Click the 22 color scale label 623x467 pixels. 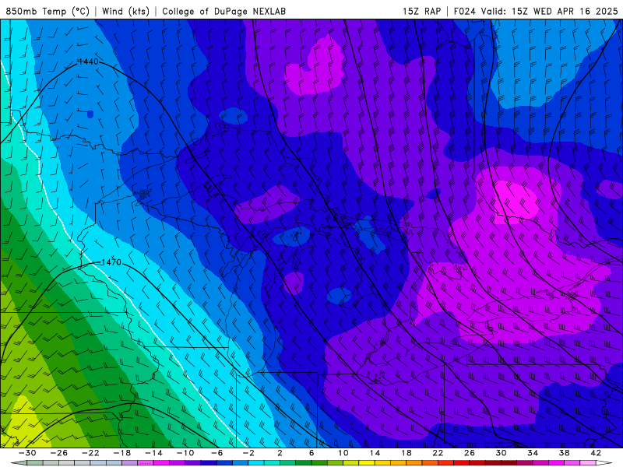438,453
